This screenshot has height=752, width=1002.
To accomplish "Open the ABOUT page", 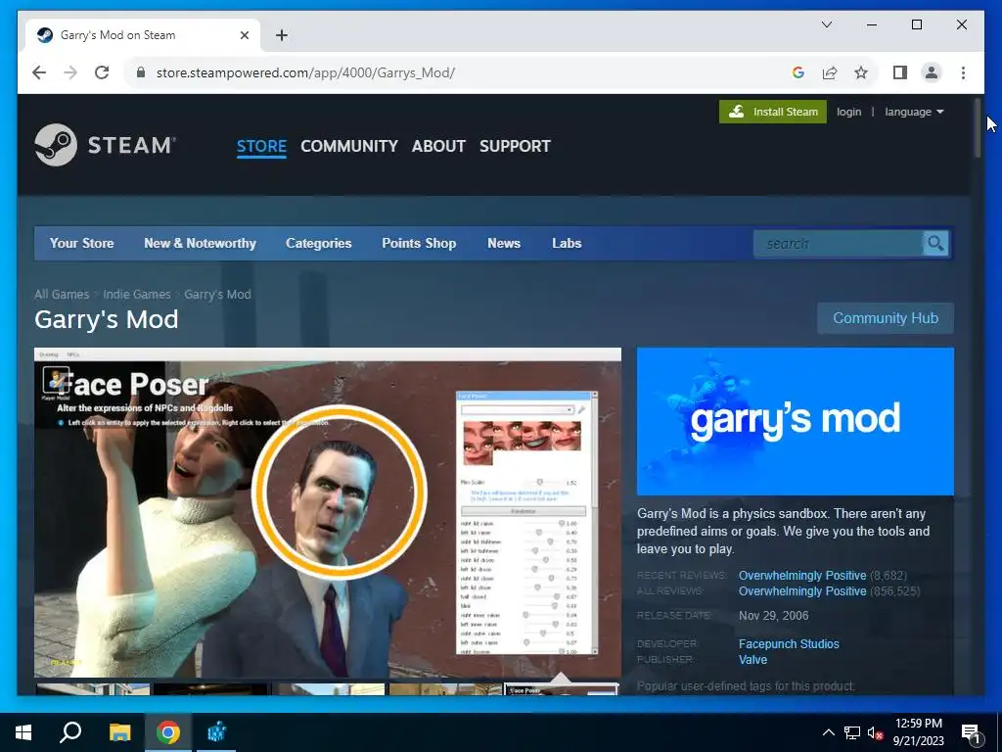I will 438,146.
